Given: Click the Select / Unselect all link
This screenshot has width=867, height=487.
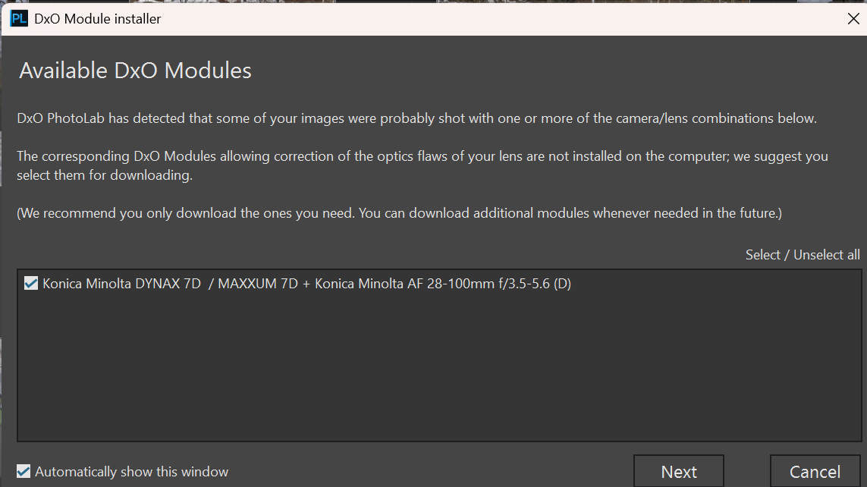Looking at the screenshot, I should 803,255.
